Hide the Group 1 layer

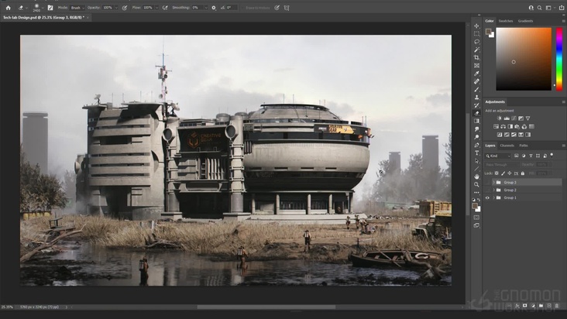487,197
